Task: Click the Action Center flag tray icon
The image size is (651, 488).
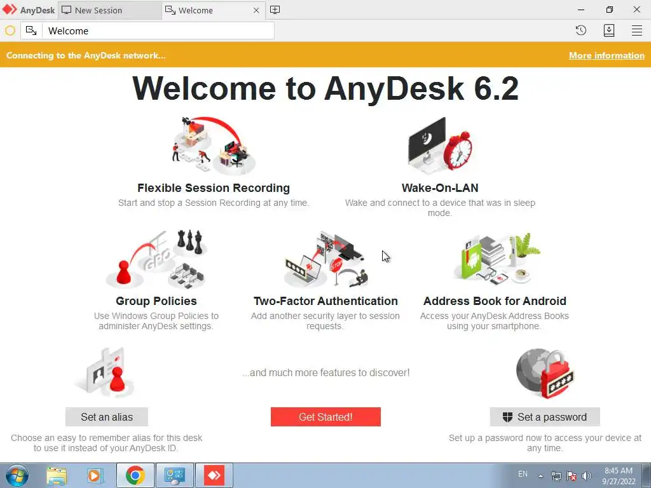Action: click(572, 476)
